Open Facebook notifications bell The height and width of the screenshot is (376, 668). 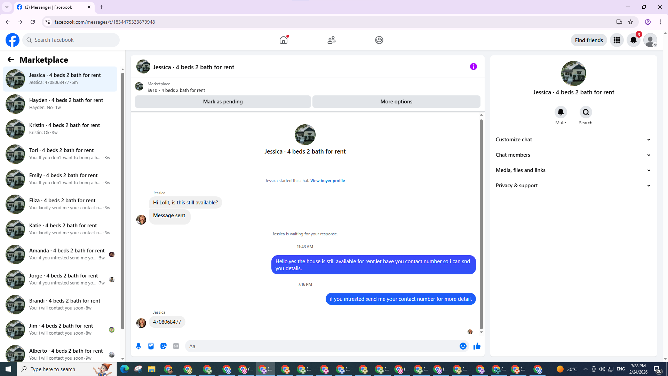pyautogui.click(x=633, y=40)
